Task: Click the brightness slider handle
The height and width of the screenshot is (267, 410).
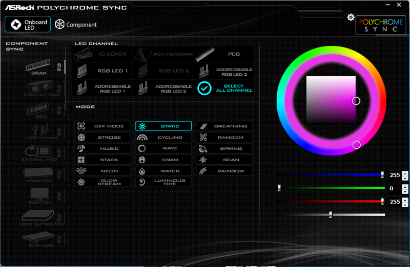Action: click(x=331, y=214)
